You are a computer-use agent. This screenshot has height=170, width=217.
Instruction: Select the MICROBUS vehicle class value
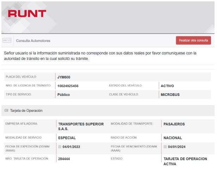[171, 95]
